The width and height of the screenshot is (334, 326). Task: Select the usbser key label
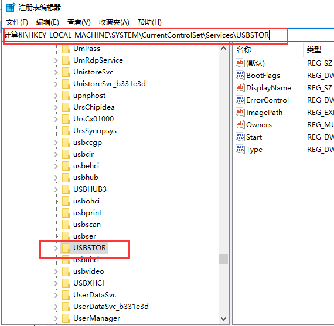click(84, 236)
